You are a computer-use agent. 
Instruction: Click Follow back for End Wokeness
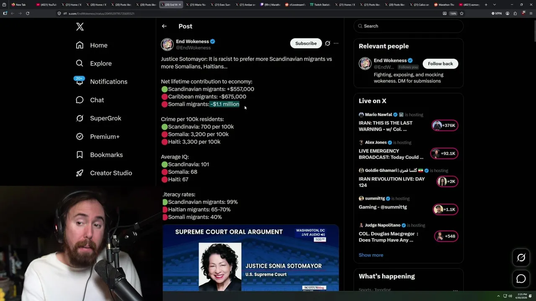tap(440, 64)
